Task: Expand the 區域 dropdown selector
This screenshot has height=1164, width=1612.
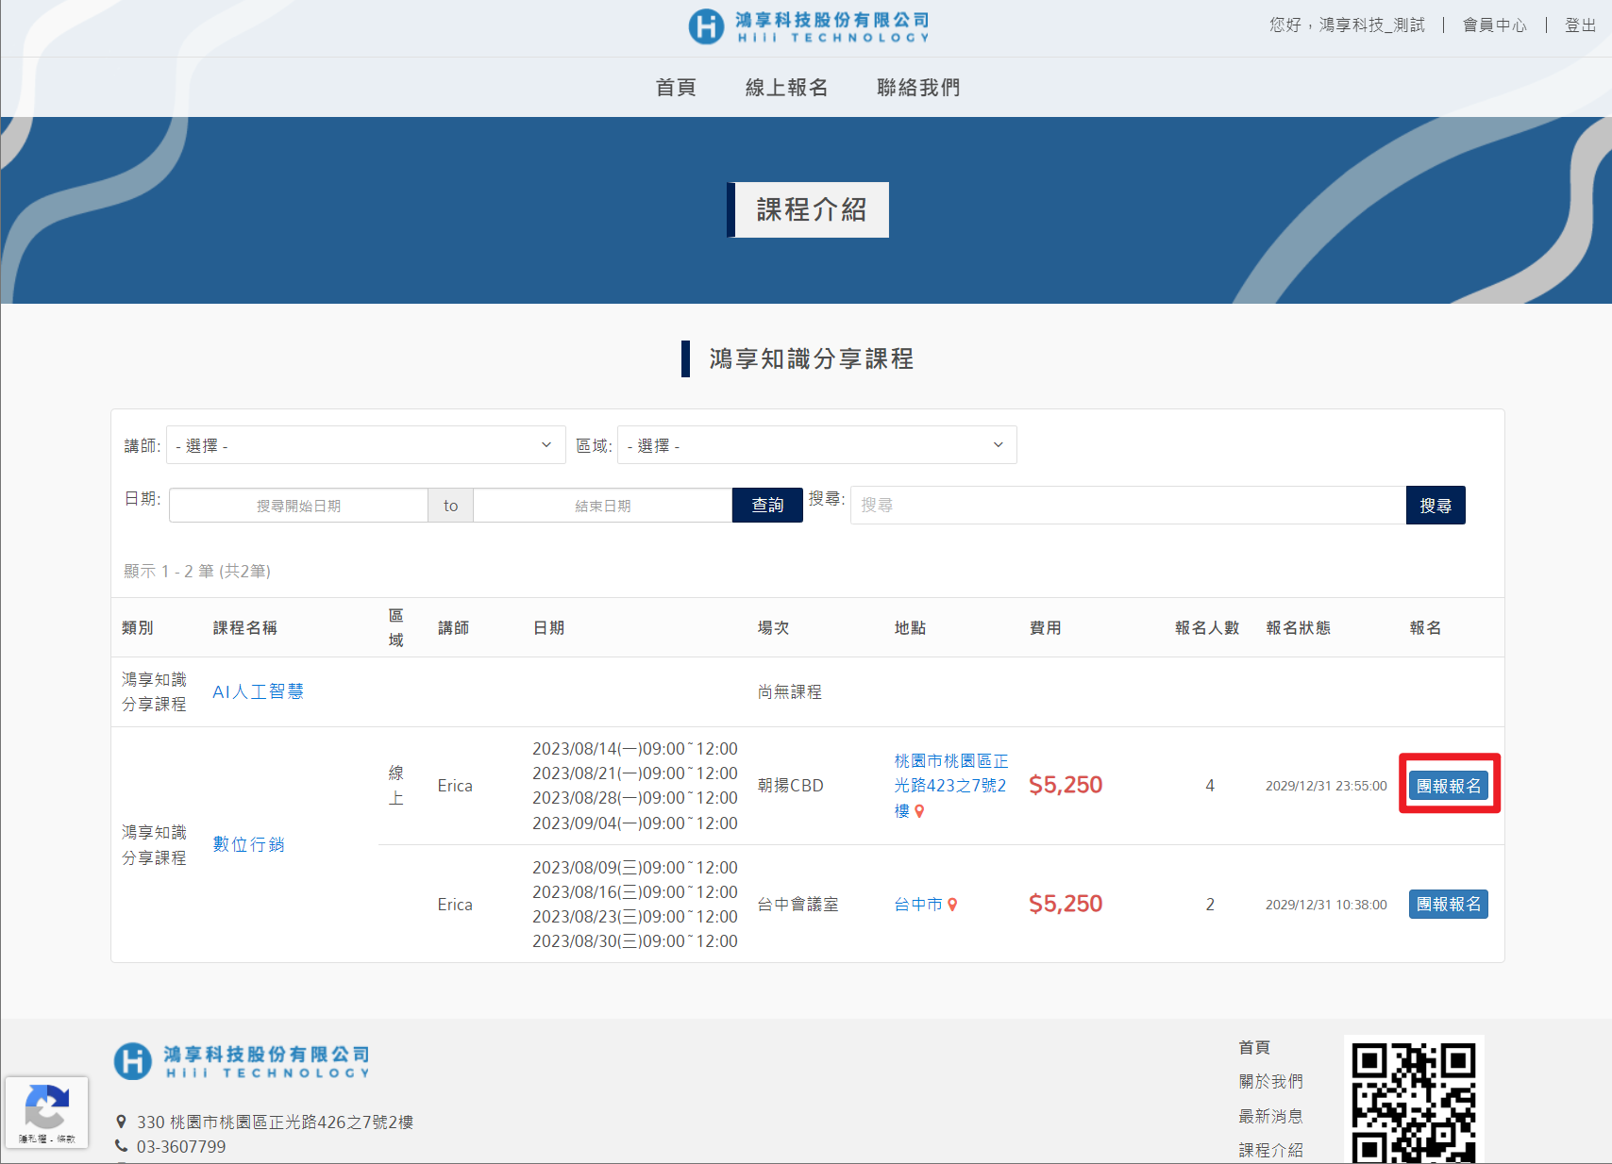Action: pos(816,445)
